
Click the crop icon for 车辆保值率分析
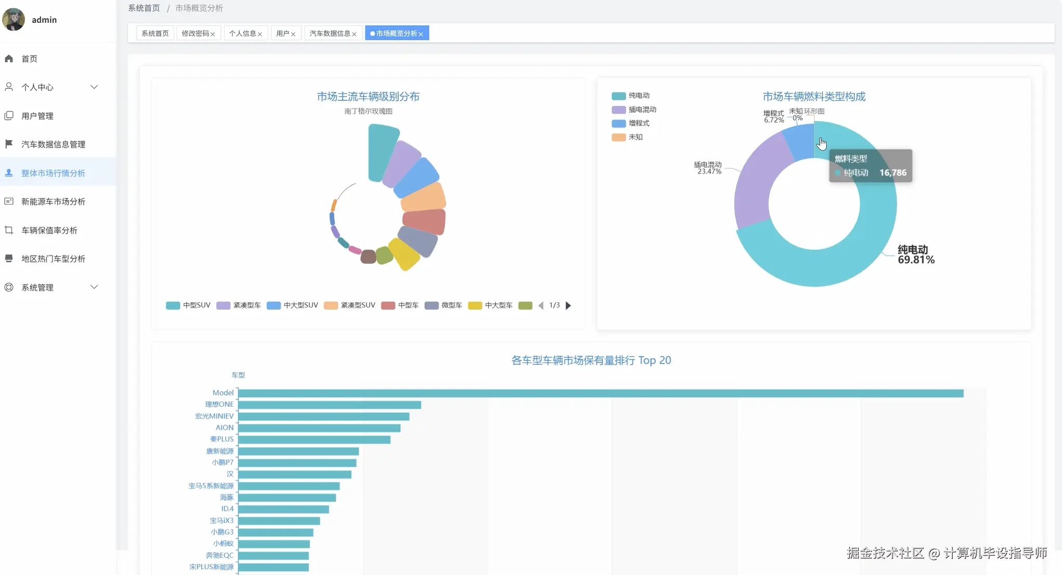9,230
